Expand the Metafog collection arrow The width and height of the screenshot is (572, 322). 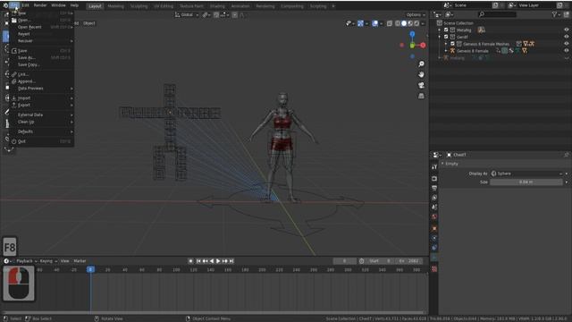point(440,30)
